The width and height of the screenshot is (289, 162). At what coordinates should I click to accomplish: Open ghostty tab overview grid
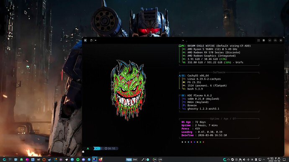(x=258, y=40)
